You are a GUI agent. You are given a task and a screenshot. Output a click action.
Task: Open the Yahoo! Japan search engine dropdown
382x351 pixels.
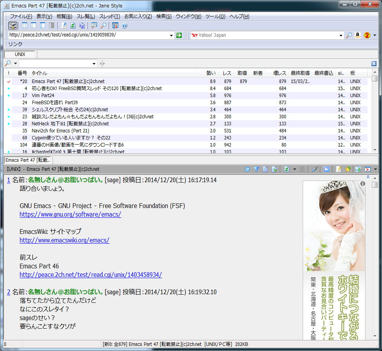click(341, 36)
